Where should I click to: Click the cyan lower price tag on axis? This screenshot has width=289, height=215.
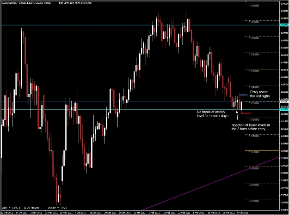[284, 109]
